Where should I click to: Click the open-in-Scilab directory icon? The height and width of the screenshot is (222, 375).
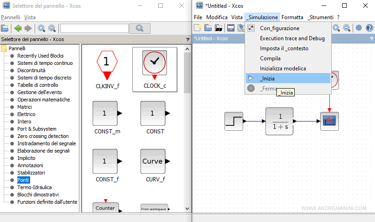pyautogui.click(x=219, y=28)
